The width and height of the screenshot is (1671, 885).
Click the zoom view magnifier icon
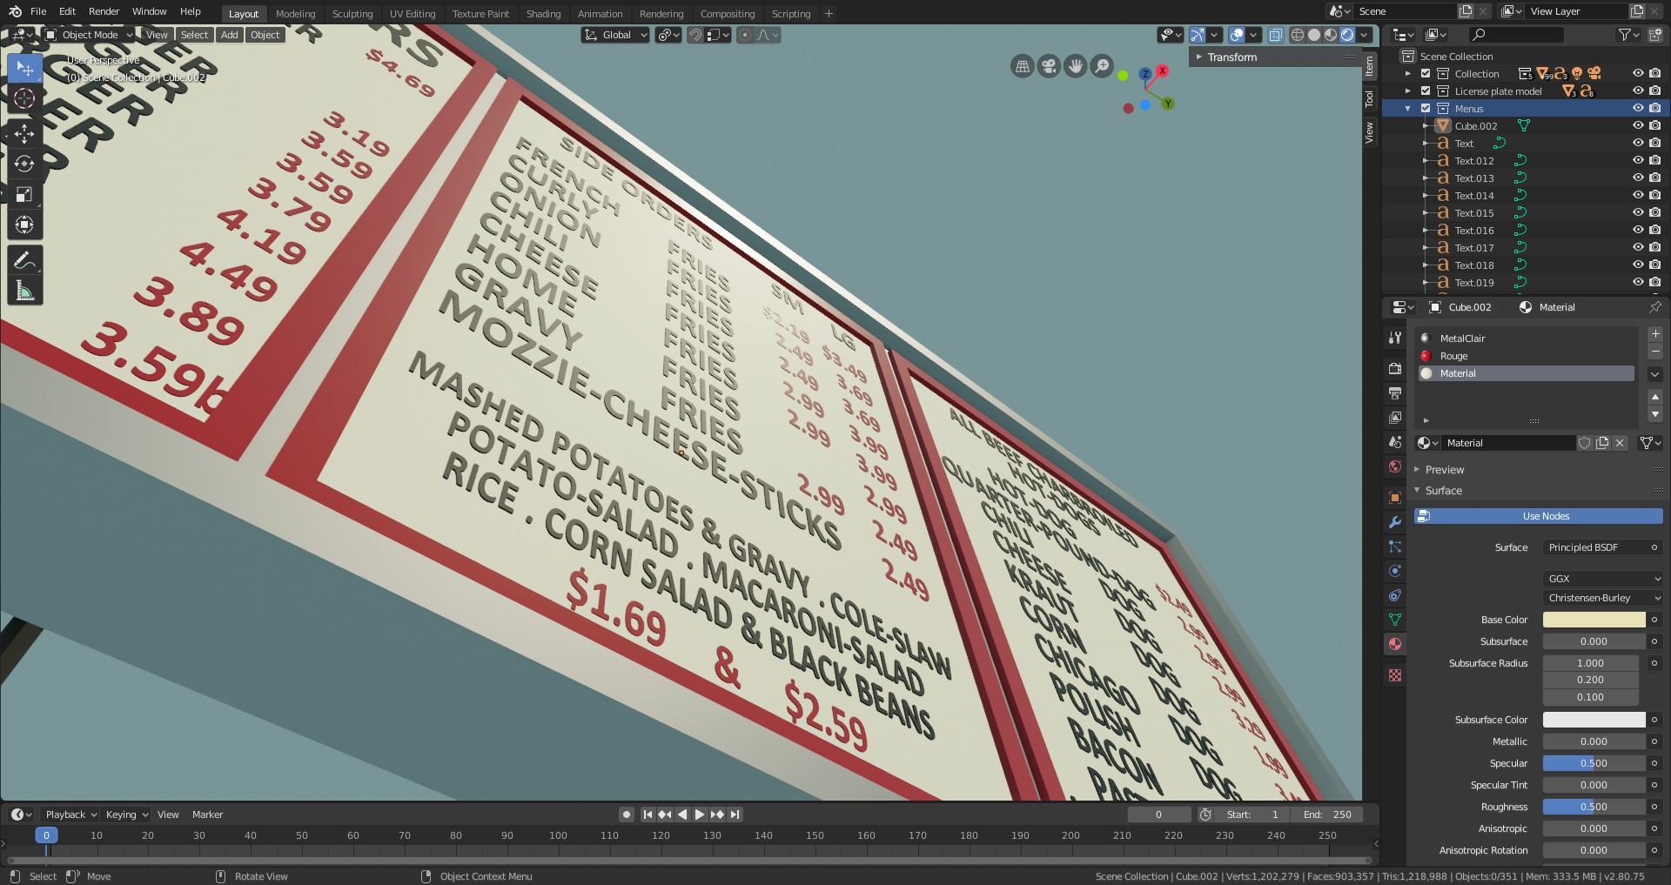[x=1102, y=66]
